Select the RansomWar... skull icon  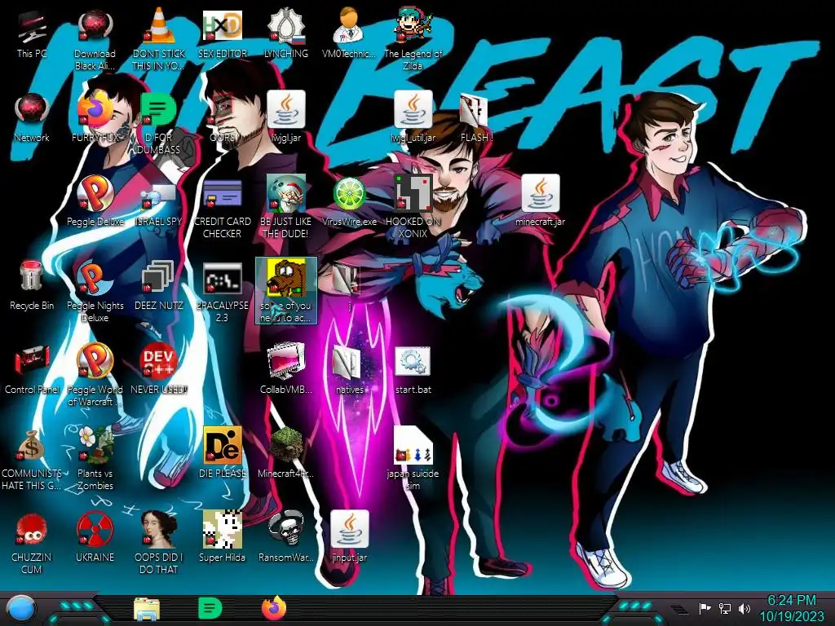pyautogui.click(x=286, y=538)
